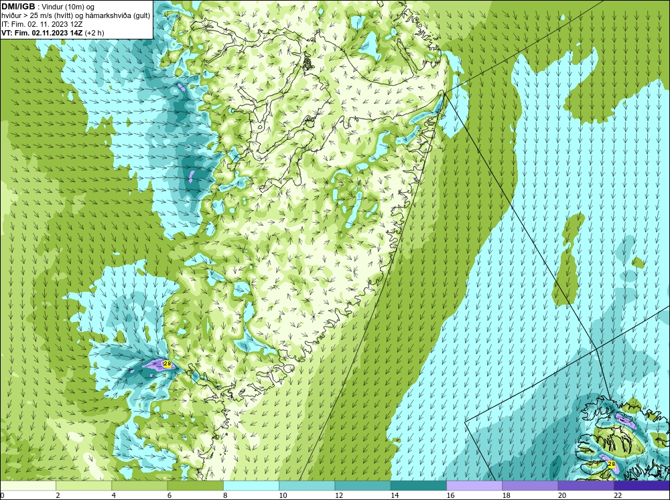Click the legend value 14
The height and width of the screenshot is (500, 670).
click(x=395, y=495)
